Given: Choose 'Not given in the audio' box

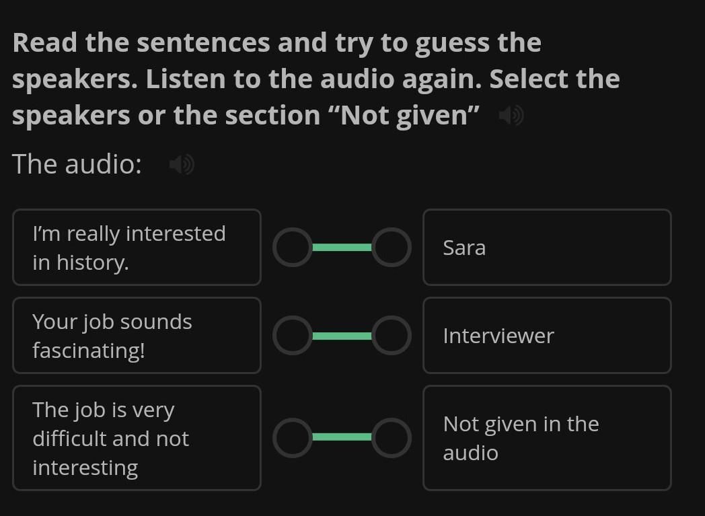Looking at the screenshot, I should (546, 438).
